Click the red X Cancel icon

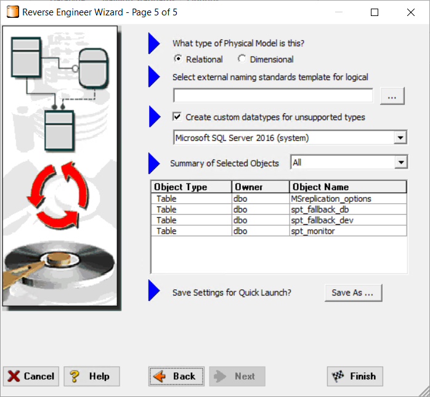14,376
